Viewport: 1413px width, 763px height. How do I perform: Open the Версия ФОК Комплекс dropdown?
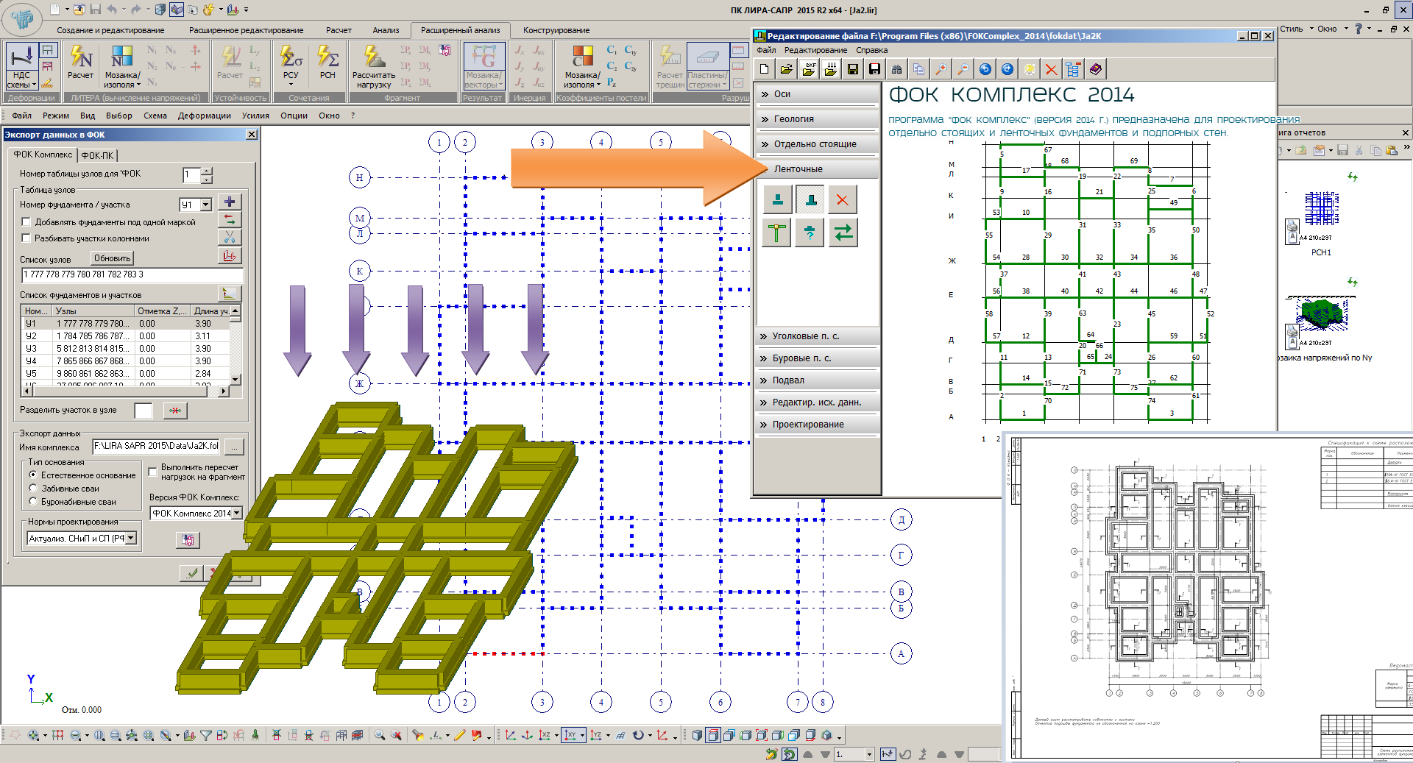click(x=236, y=514)
